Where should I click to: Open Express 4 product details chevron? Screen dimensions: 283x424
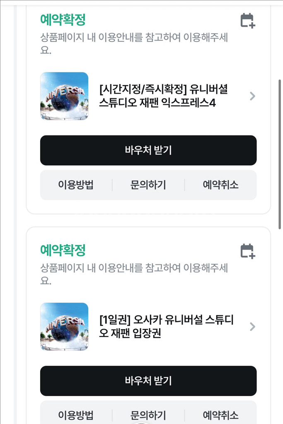point(252,96)
